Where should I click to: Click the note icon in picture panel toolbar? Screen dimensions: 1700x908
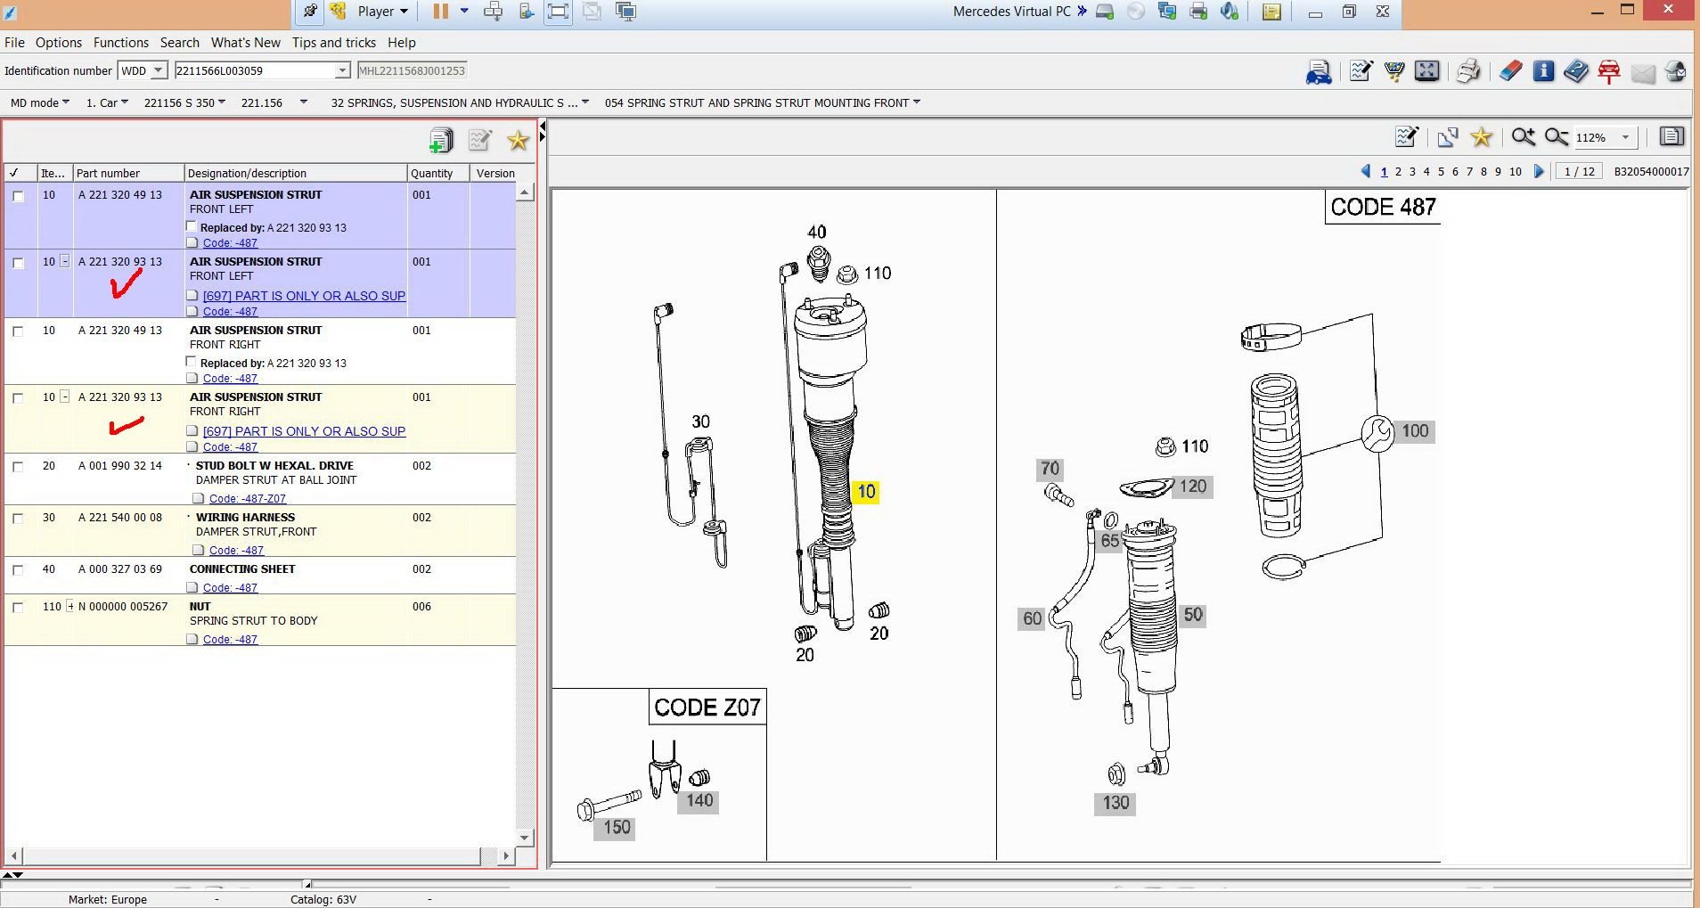click(1407, 137)
